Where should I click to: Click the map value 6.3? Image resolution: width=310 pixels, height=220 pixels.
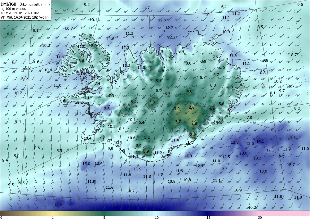[x=167, y=94]
